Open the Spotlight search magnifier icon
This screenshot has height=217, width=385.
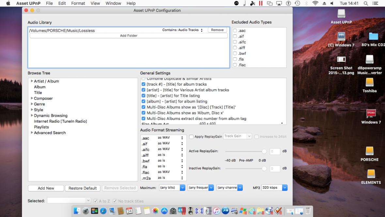[x=366, y=3]
